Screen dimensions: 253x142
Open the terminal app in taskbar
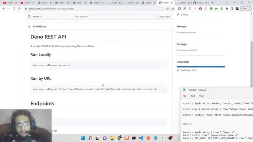tap(134, 138)
